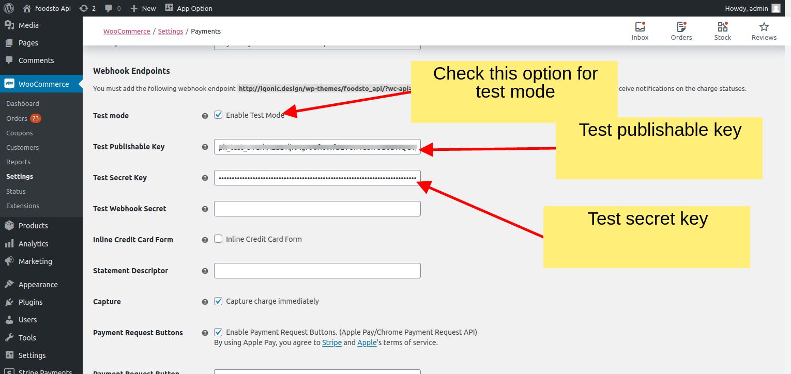Focus the Test Secret Key field

317,178
